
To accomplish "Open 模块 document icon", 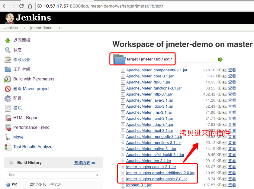I will pos(8,108).
